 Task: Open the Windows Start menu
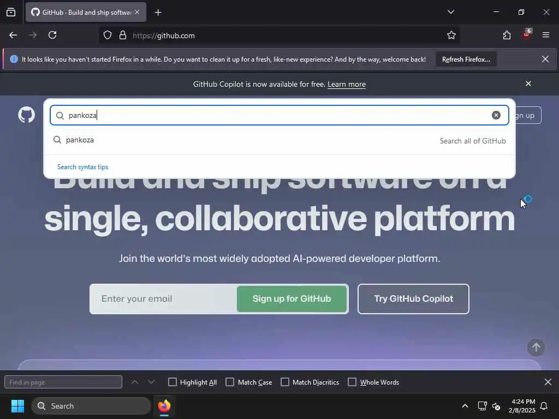coord(17,406)
